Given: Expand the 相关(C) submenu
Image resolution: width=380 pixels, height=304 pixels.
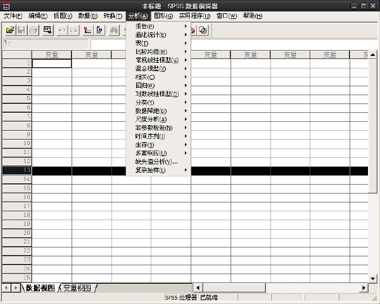Looking at the screenshot, I should 158,77.
